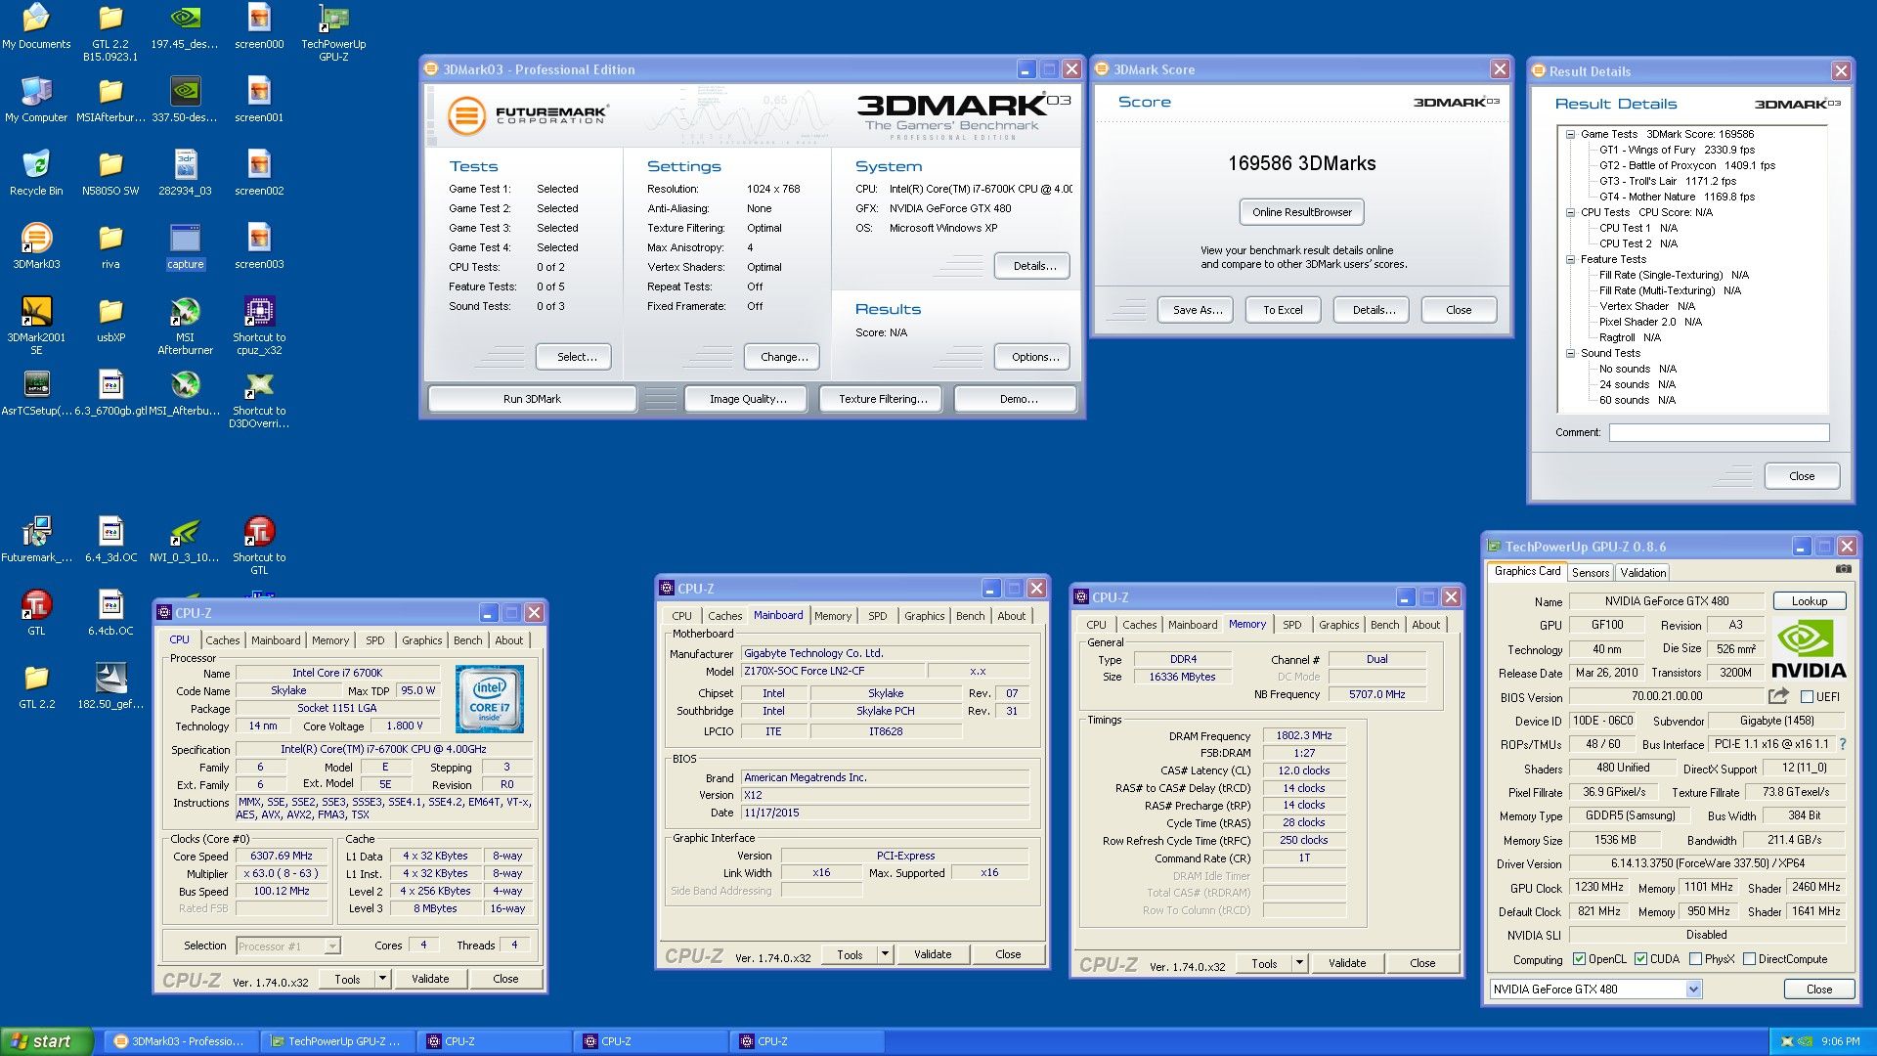Open Caches tab in CPU-Z CPU window

(x=222, y=640)
